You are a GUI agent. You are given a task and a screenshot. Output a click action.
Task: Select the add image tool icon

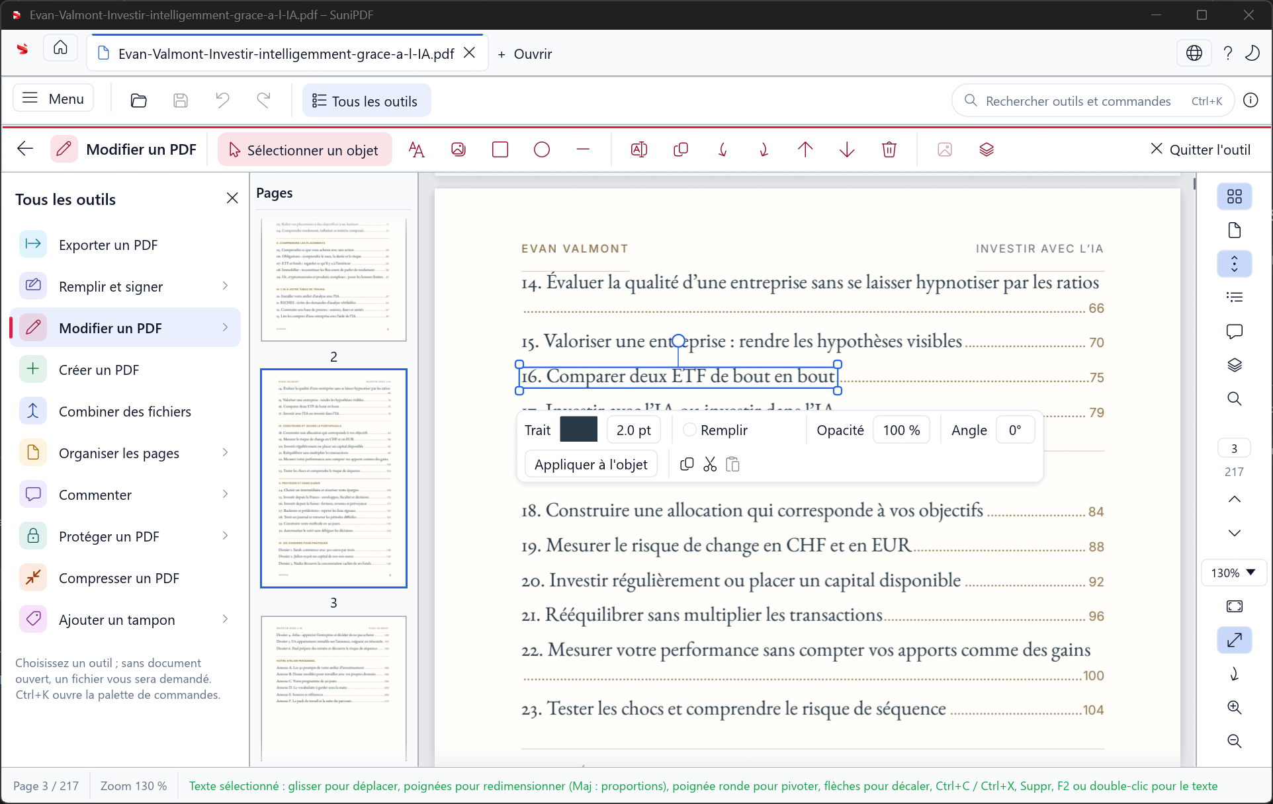458,150
